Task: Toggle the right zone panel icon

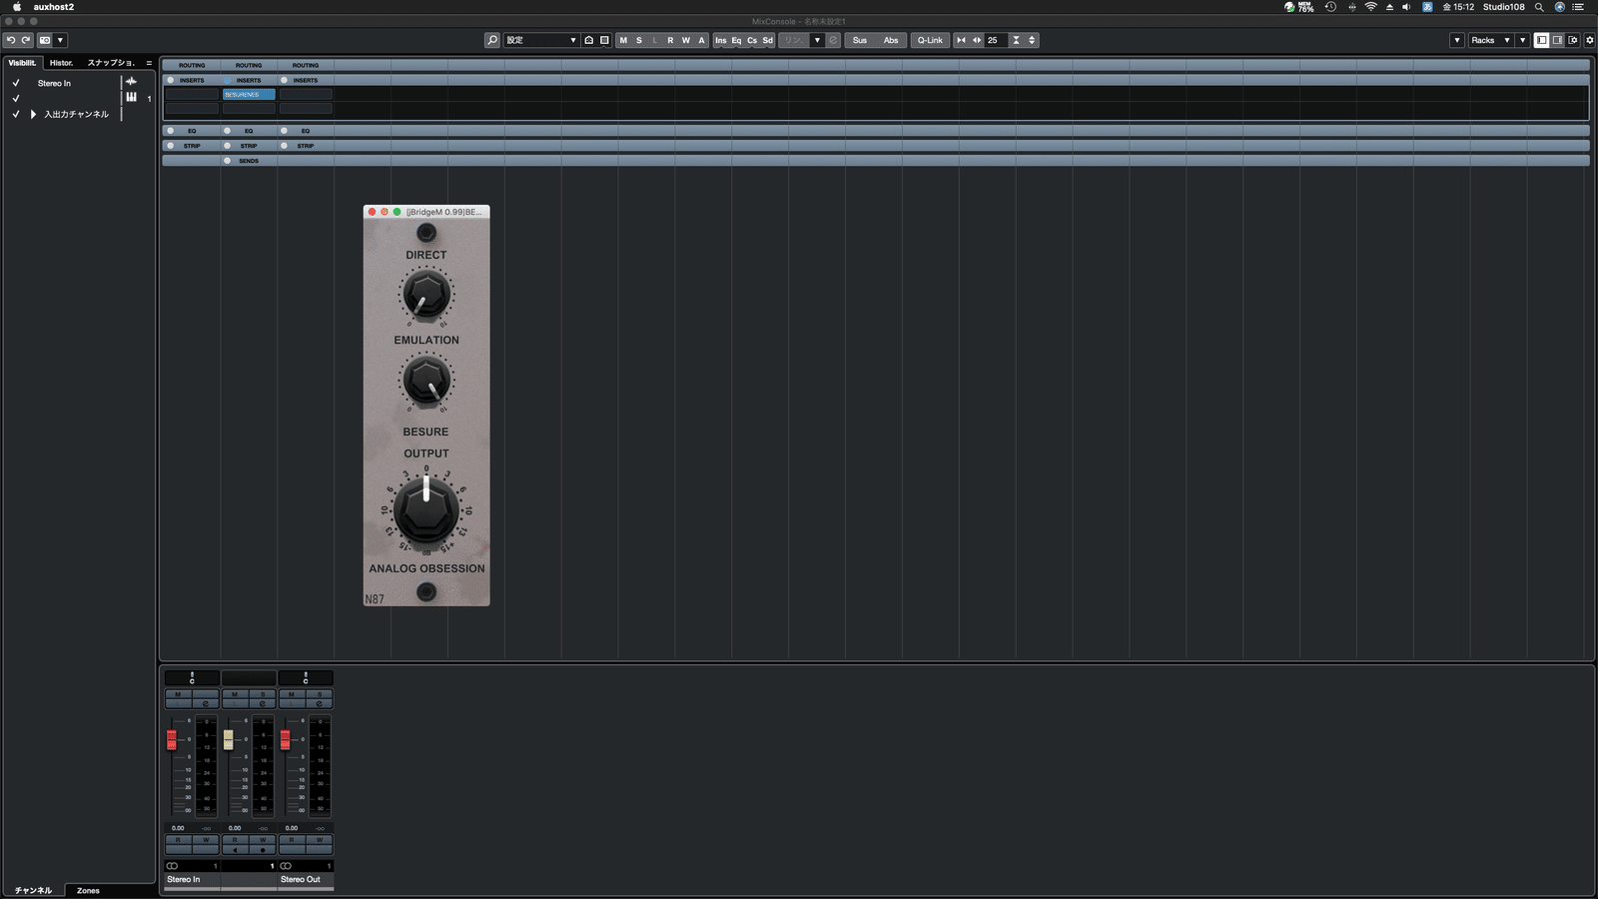Action: 1557,40
